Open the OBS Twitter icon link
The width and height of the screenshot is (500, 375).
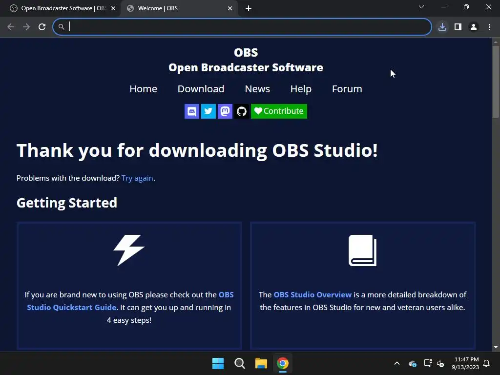(x=208, y=111)
